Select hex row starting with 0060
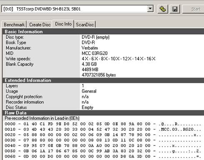Viewport: 204px width, 160px height. pos(103,156)
